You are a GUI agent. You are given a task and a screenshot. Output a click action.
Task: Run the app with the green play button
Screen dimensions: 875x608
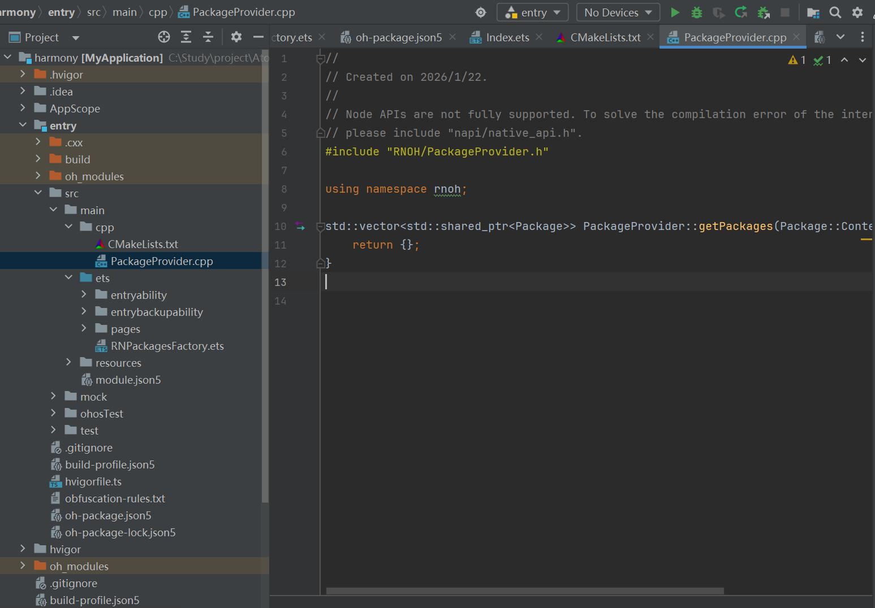(675, 12)
